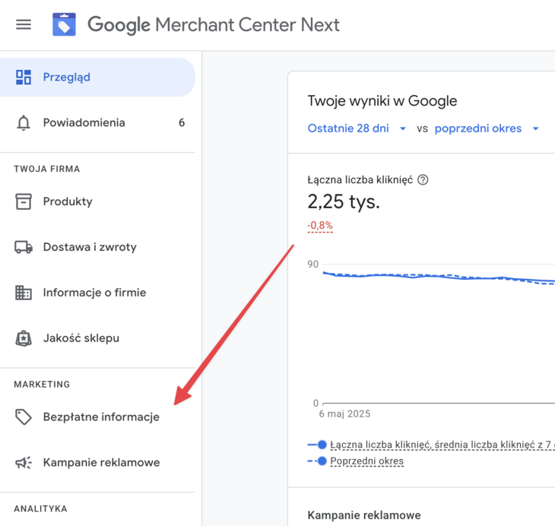Open Jakość sklepu page
The height and width of the screenshot is (526, 555).
pyautogui.click(x=97, y=338)
